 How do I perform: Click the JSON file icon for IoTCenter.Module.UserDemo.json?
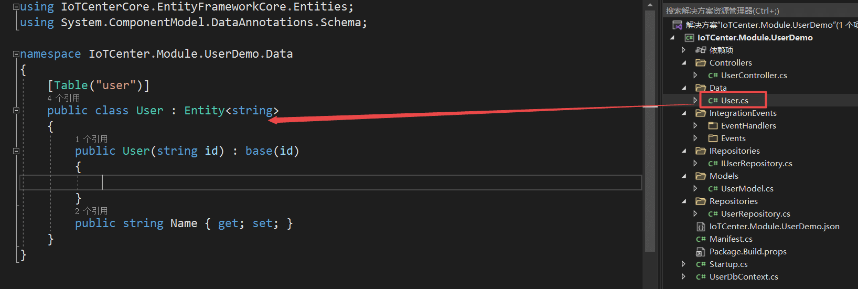(701, 227)
